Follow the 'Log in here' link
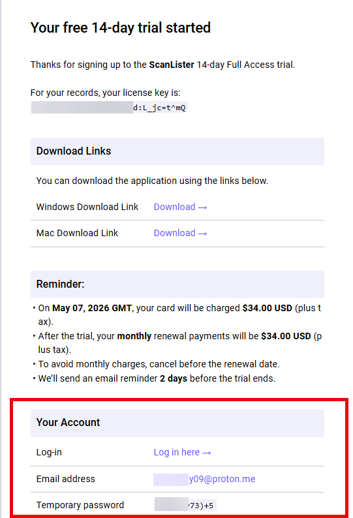353x518 pixels. click(182, 452)
